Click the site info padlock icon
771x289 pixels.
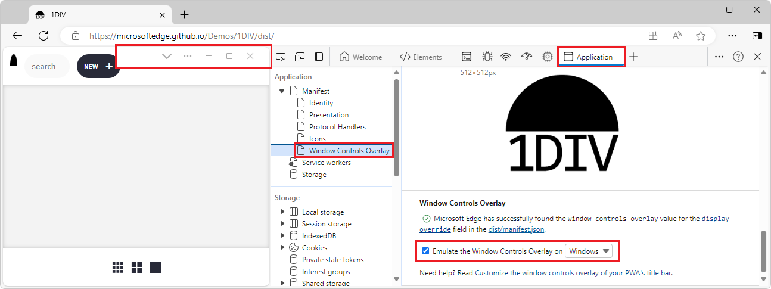coord(75,36)
